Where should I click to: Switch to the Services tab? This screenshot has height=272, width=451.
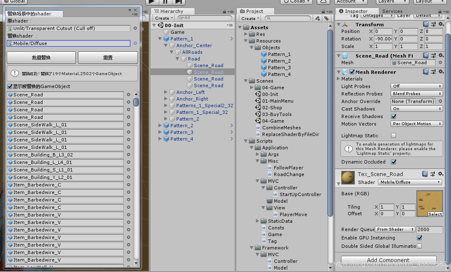pos(392,11)
